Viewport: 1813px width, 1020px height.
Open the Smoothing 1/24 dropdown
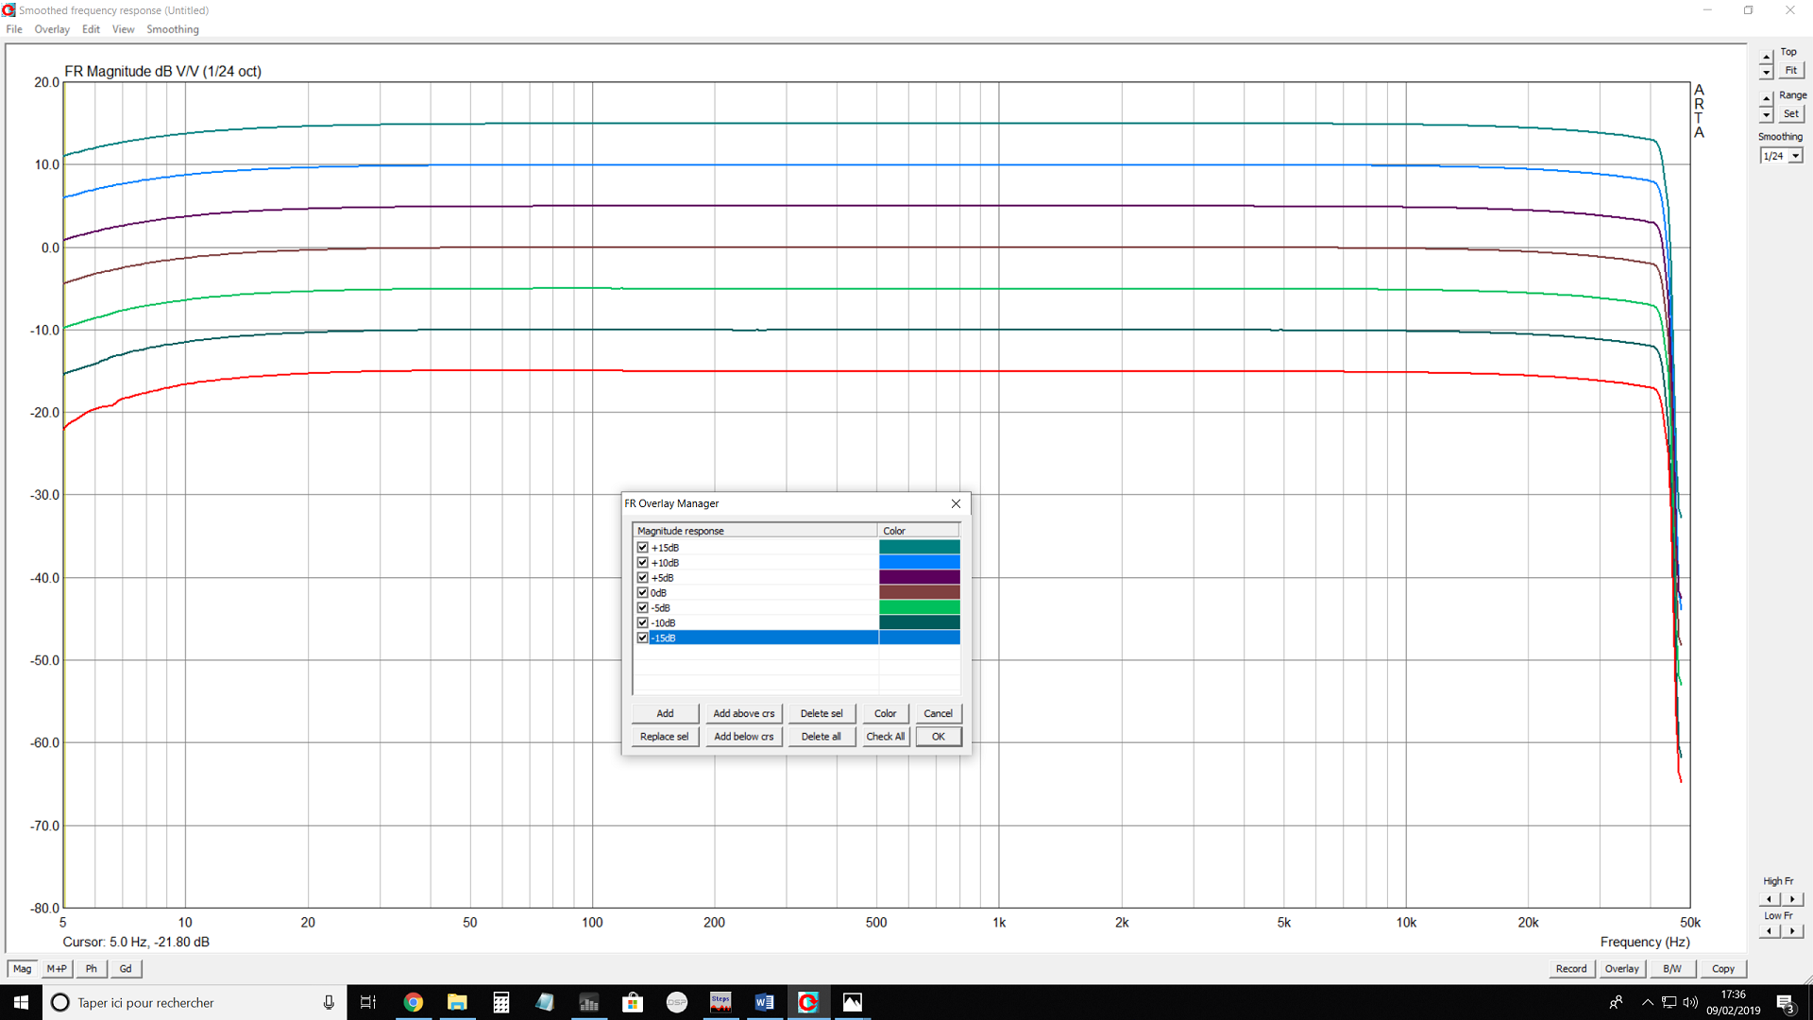pos(1795,156)
